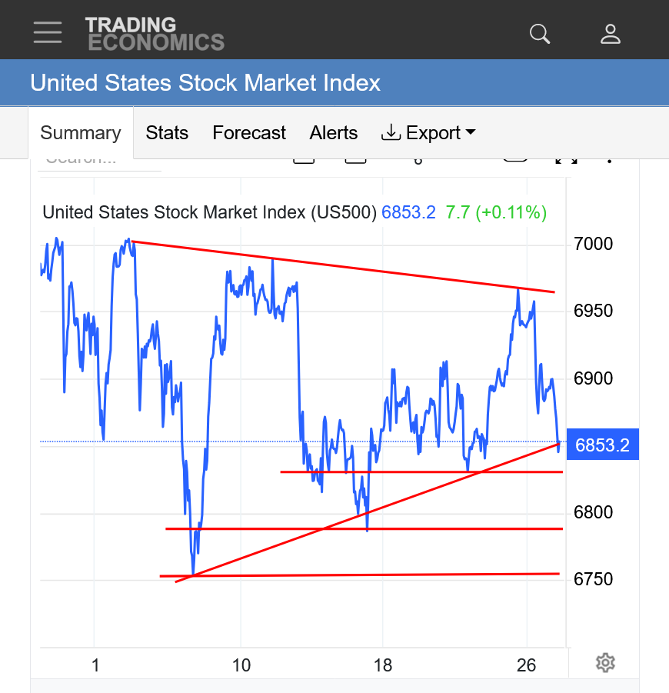Click the date label 10 on time axis
This screenshot has width=669, height=693.
coord(241,665)
